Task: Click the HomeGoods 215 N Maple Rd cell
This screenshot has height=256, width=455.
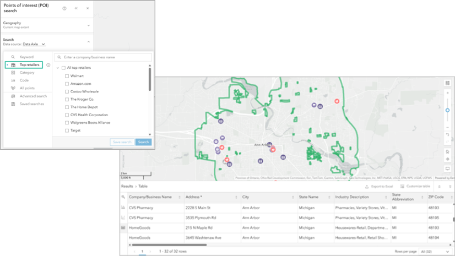Action: 213,228
